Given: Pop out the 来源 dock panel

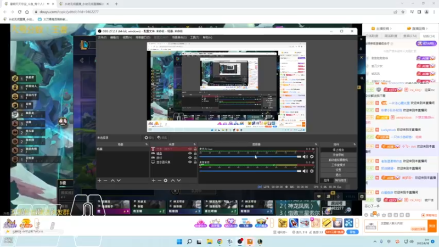Looking at the screenshot, I should click(195, 144).
